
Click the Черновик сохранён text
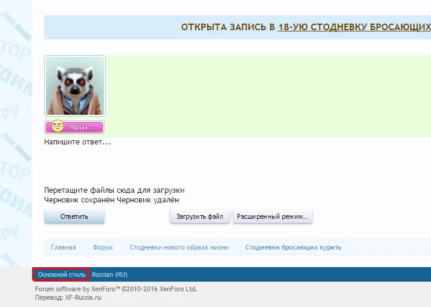[79, 200]
